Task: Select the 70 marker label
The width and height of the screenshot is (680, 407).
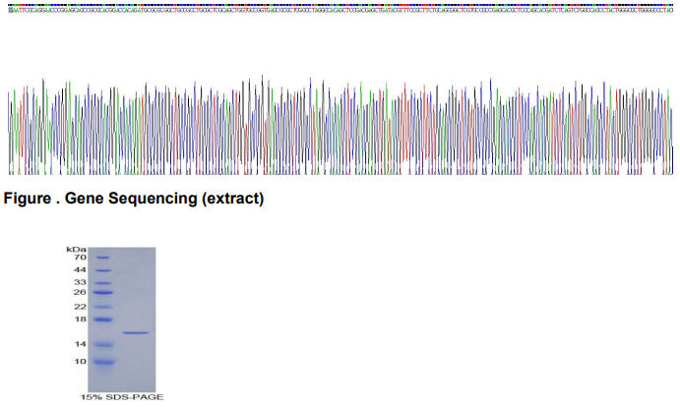Action: coord(80,257)
